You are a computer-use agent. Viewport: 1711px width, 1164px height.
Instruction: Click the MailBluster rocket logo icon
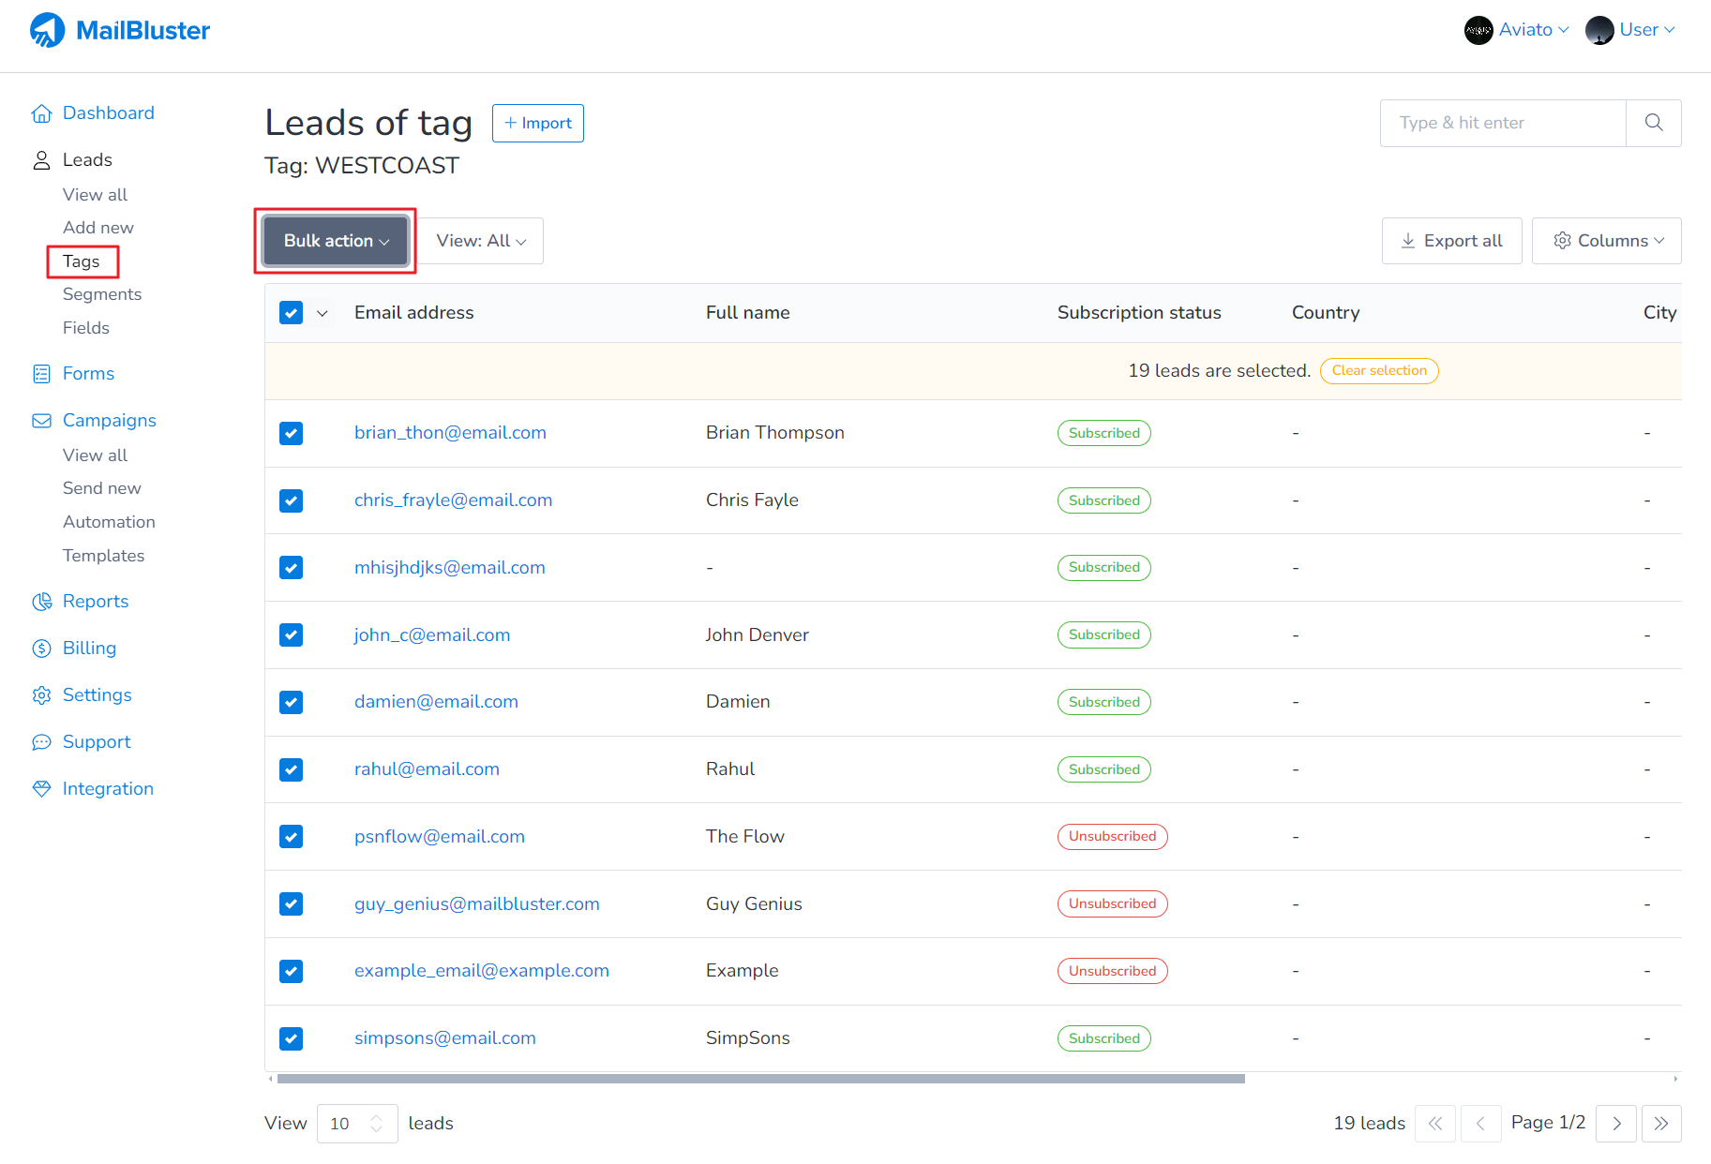click(x=47, y=30)
